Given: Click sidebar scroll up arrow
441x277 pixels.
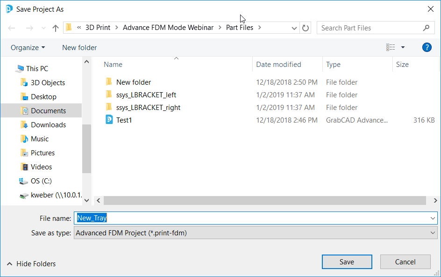Looking at the screenshot, I should pyautogui.click(x=86, y=62).
